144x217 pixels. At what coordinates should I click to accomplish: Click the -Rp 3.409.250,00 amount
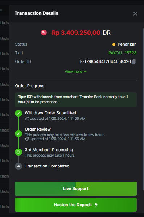[x=75, y=33]
